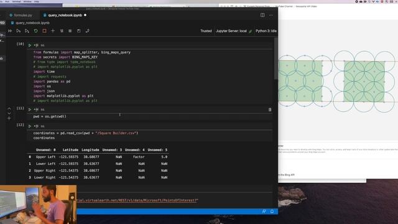Toggle ML cell type on cell [10]
The height and width of the screenshot is (224, 398).
tap(43, 45)
